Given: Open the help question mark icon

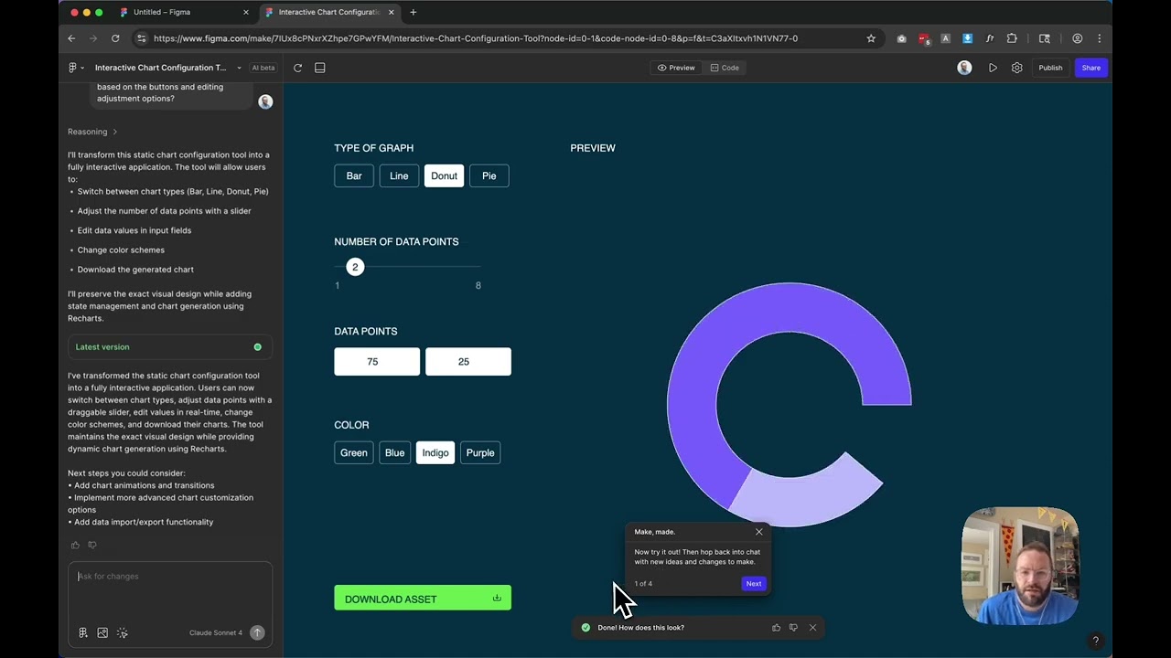Looking at the screenshot, I should click(1095, 641).
